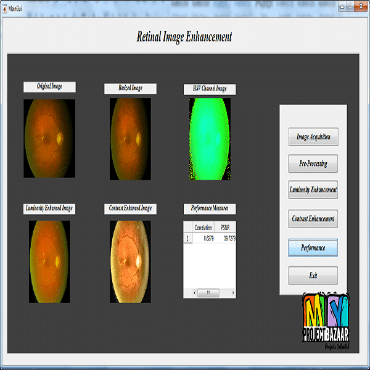This screenshot has width=370, height=370.
Task: Click the Correlation column header
Action: pos(203,228)
